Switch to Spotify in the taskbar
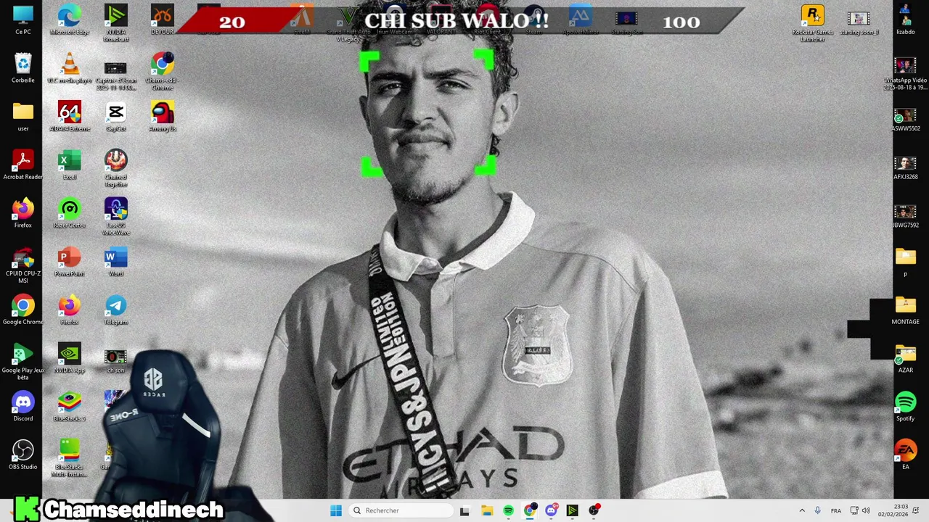 [x=508, y=510]
